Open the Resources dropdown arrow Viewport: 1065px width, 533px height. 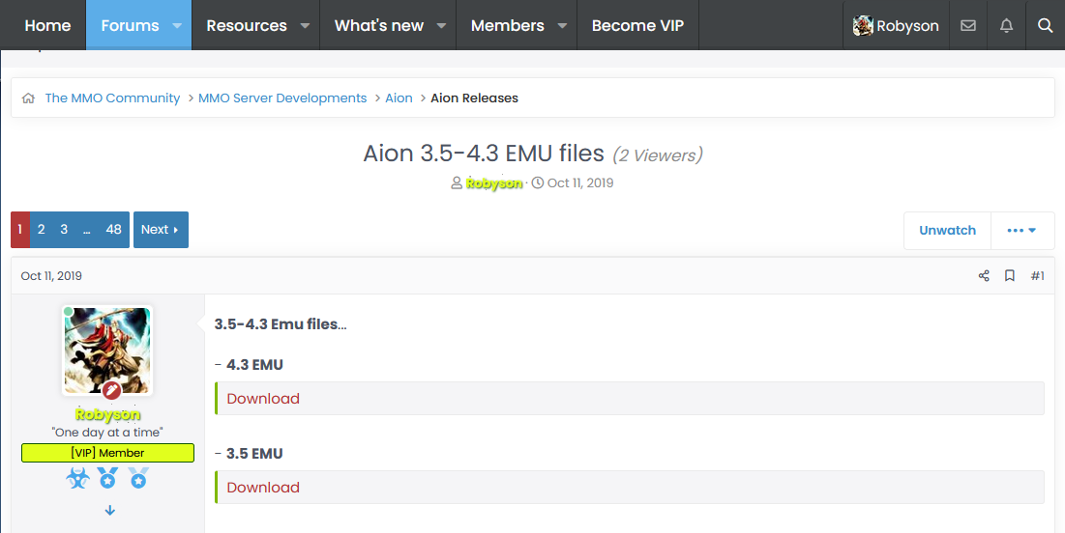click(x=305, y=26)
